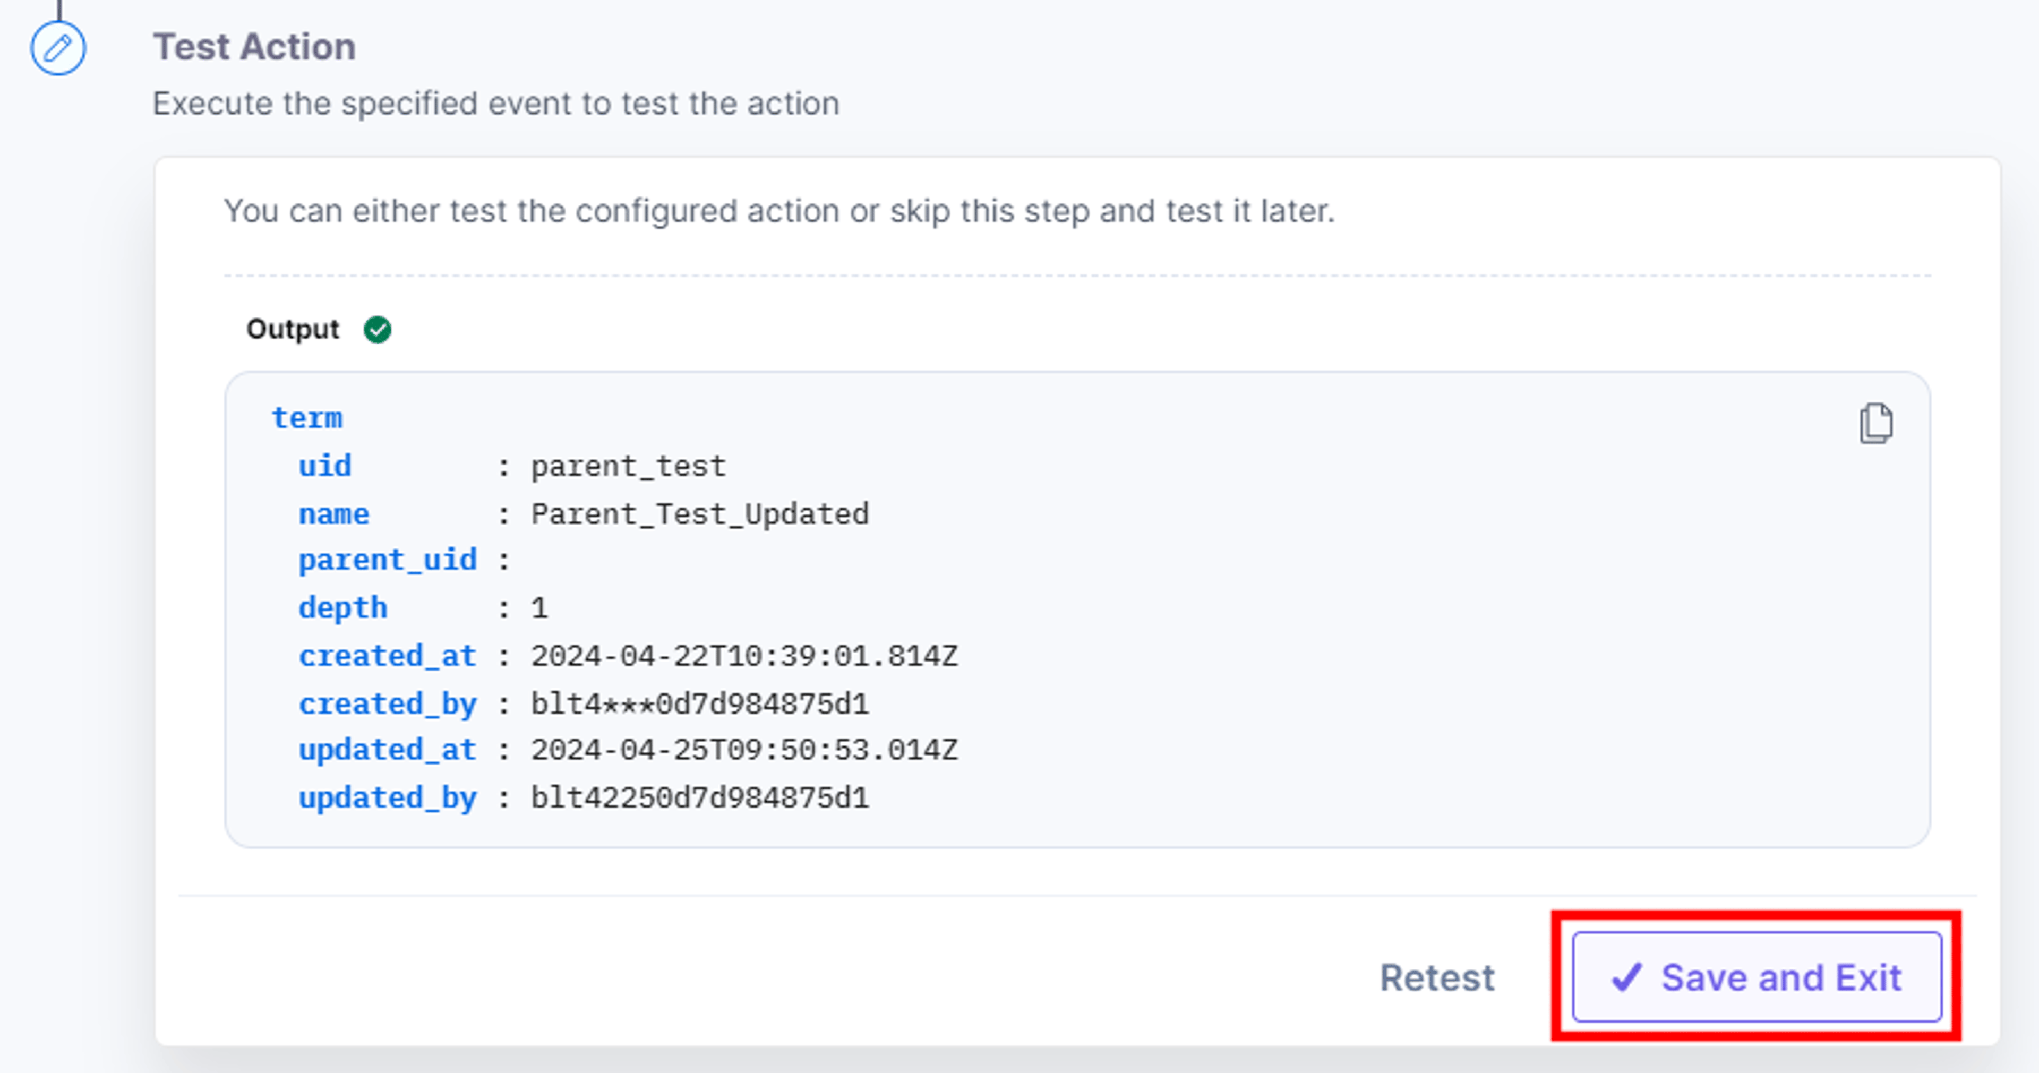Select the masked created_by value blt4***0d7d984875d1

click(x=700, y=703)
